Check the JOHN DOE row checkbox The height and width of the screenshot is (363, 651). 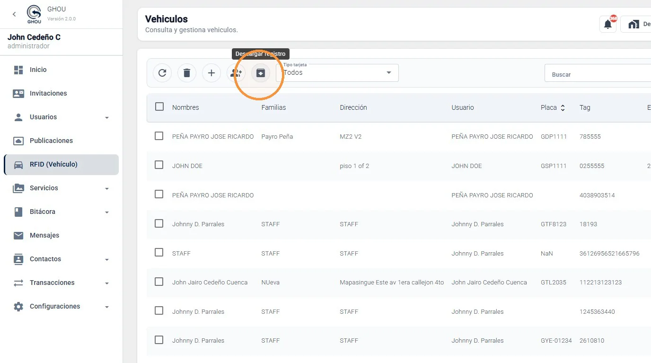point(159,165)
